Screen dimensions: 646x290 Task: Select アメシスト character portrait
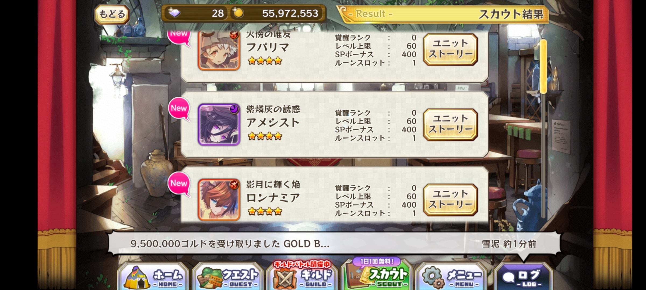click(x=219, y=125)
